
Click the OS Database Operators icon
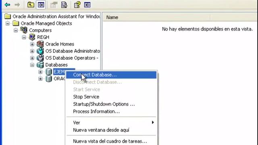(x=40, y=58)
